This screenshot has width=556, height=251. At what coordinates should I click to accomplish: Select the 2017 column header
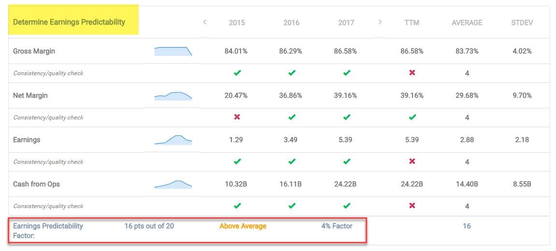tap(346, 23)
